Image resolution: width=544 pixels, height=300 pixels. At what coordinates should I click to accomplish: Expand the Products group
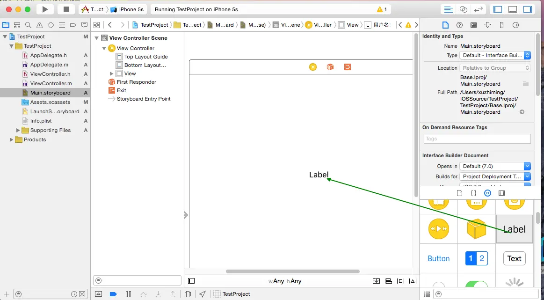point(11,139)
